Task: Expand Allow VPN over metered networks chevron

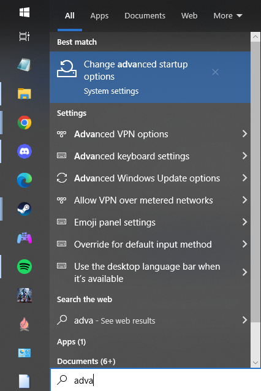Action: point(245,200)
